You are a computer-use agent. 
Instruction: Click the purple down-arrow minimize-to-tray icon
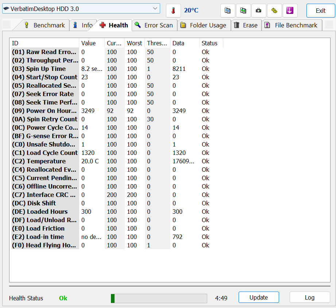(x=290, y=11)
